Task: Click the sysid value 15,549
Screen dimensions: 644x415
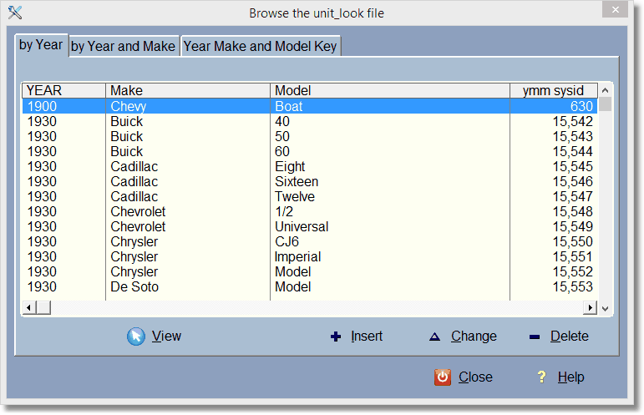Action: (x=572, y=226)
